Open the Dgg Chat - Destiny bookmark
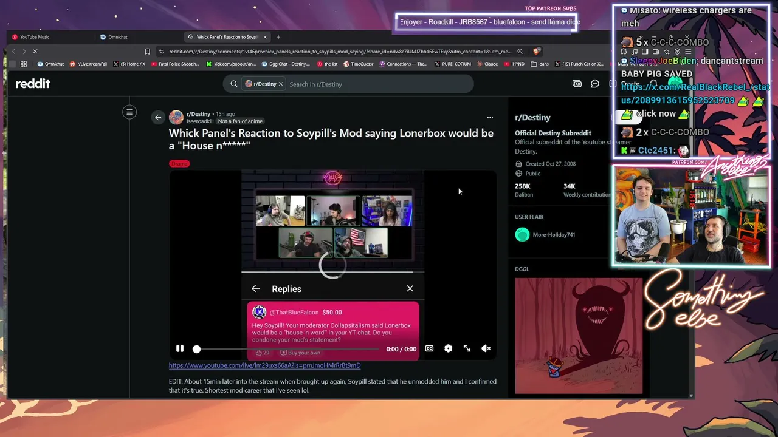Image resolution: width=778 pixels, height=437 pixels. [x=286, y=64]
